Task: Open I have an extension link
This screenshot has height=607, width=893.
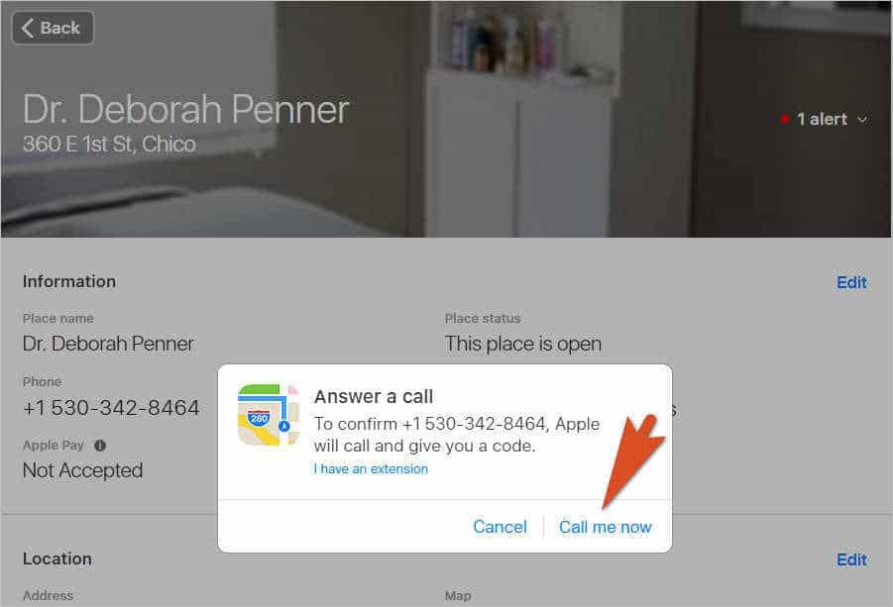Action: coord(371,468)
